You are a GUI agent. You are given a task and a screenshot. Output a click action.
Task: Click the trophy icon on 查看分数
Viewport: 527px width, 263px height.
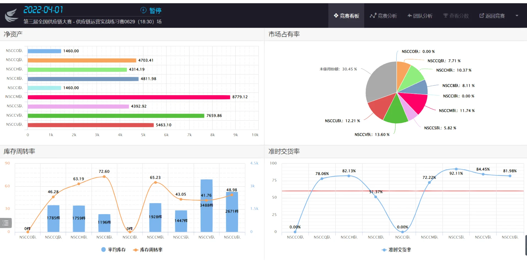point(445,16)
